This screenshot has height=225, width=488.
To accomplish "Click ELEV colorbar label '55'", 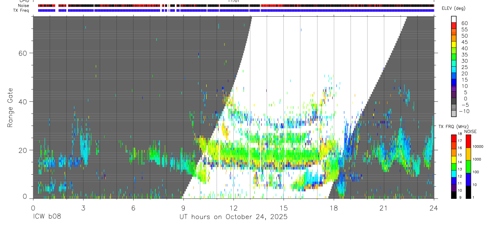I will pyautogui.click(x=465, y=30).
